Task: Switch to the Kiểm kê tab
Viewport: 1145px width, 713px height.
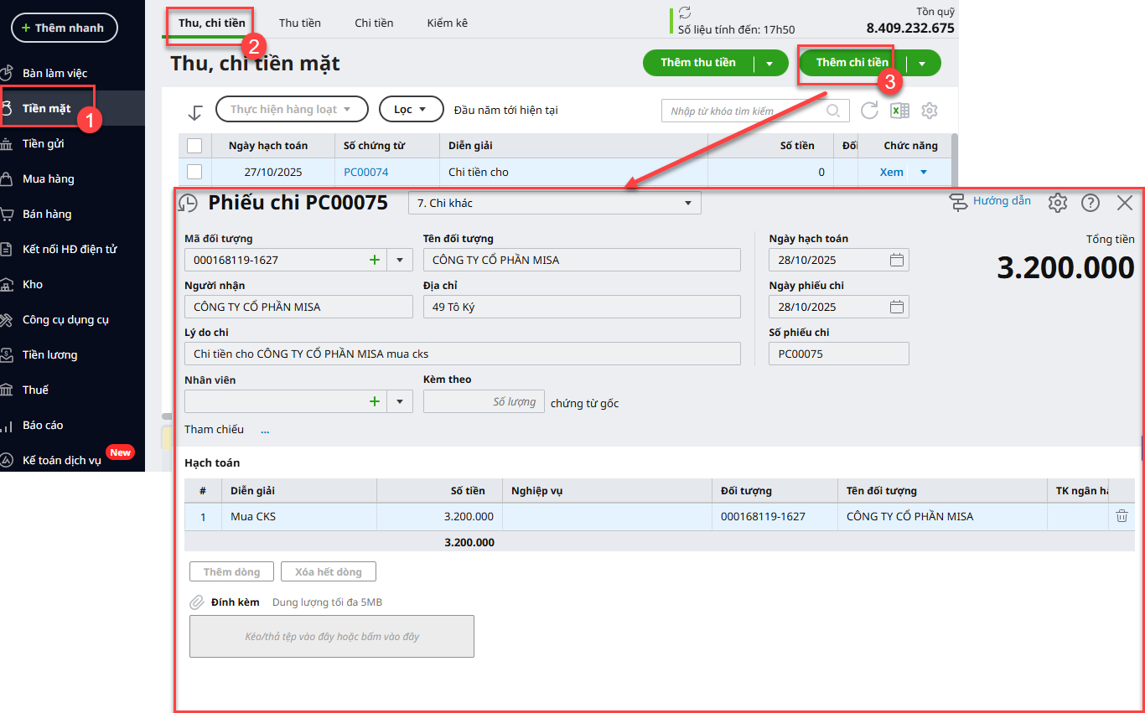Action: click(x=447, y=23)
